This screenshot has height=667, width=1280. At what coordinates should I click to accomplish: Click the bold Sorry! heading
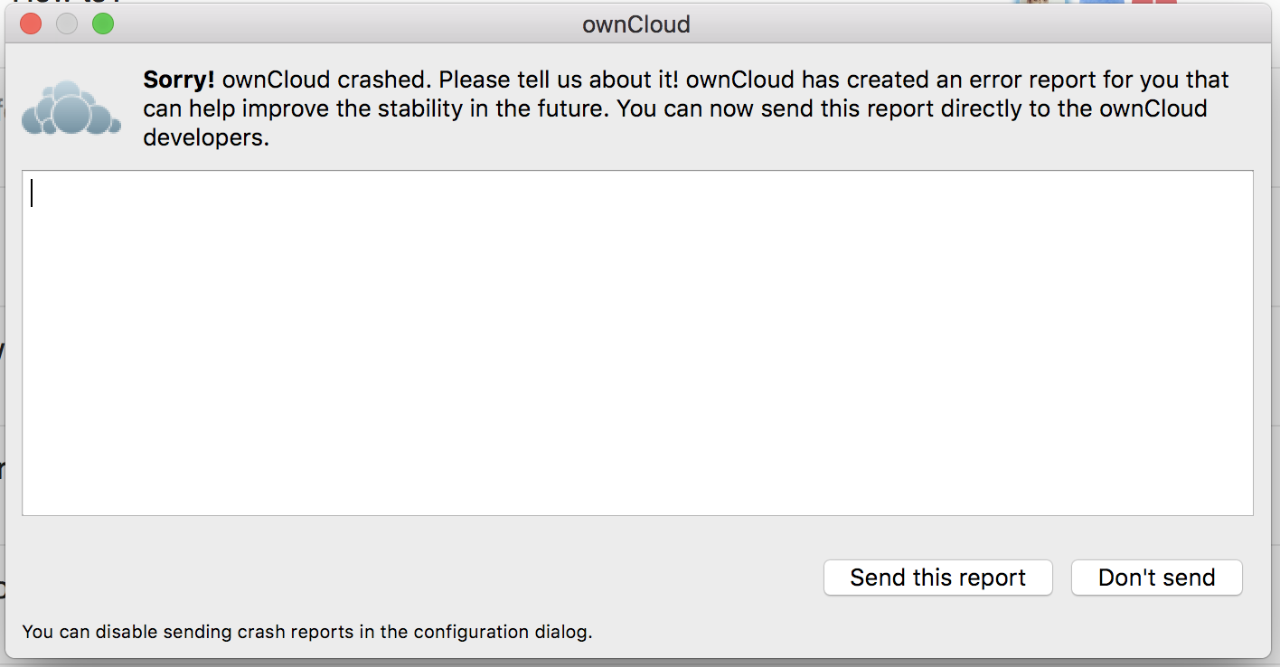[x=179, y=80]
